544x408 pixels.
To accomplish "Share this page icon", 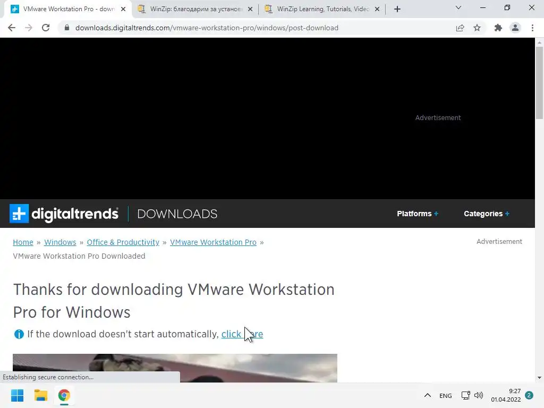I will coord(460,28).
